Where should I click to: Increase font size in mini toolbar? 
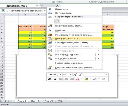coord(75,74)
